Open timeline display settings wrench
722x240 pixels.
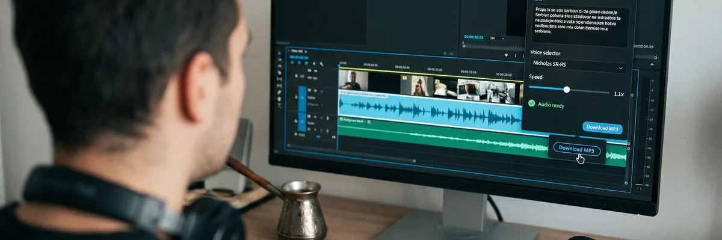(321, 64)
